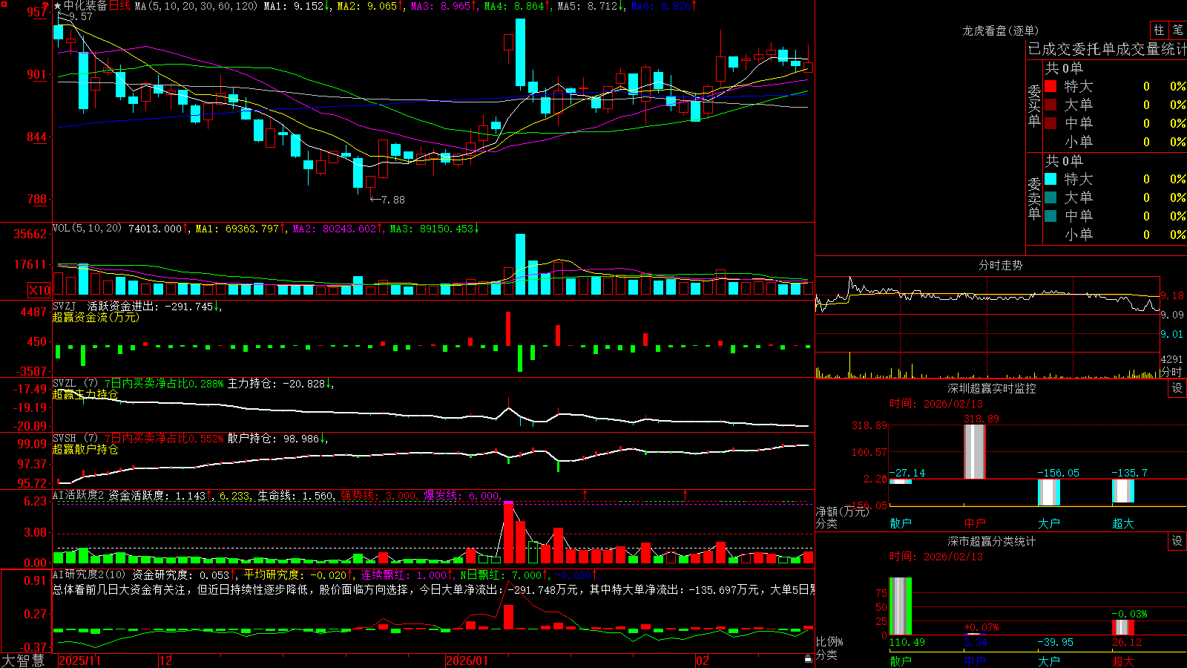Click the teal 大单 sell-order swatch
This screenshot has width=1187, height=668.
click(1050, 197)
